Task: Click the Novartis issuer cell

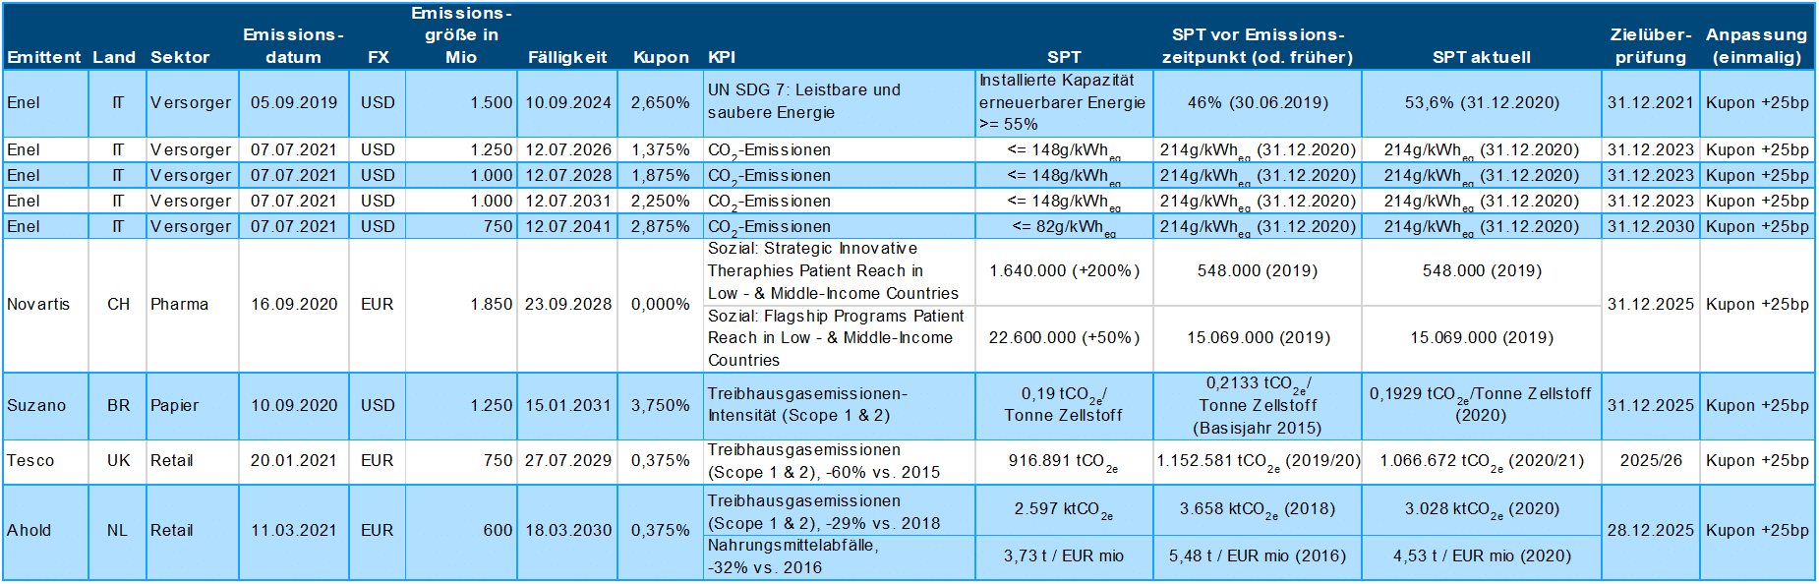Action: pyautogui.click(x=38, y=305)
